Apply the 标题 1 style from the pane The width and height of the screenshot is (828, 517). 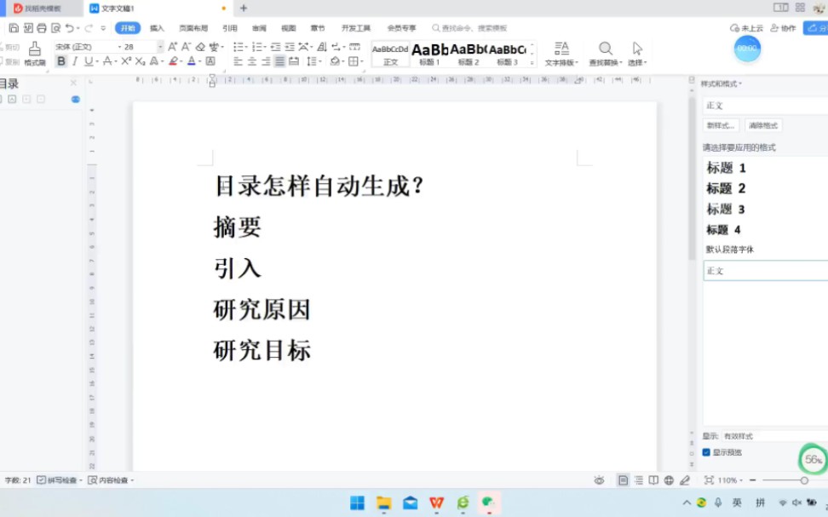pos(724,168)
